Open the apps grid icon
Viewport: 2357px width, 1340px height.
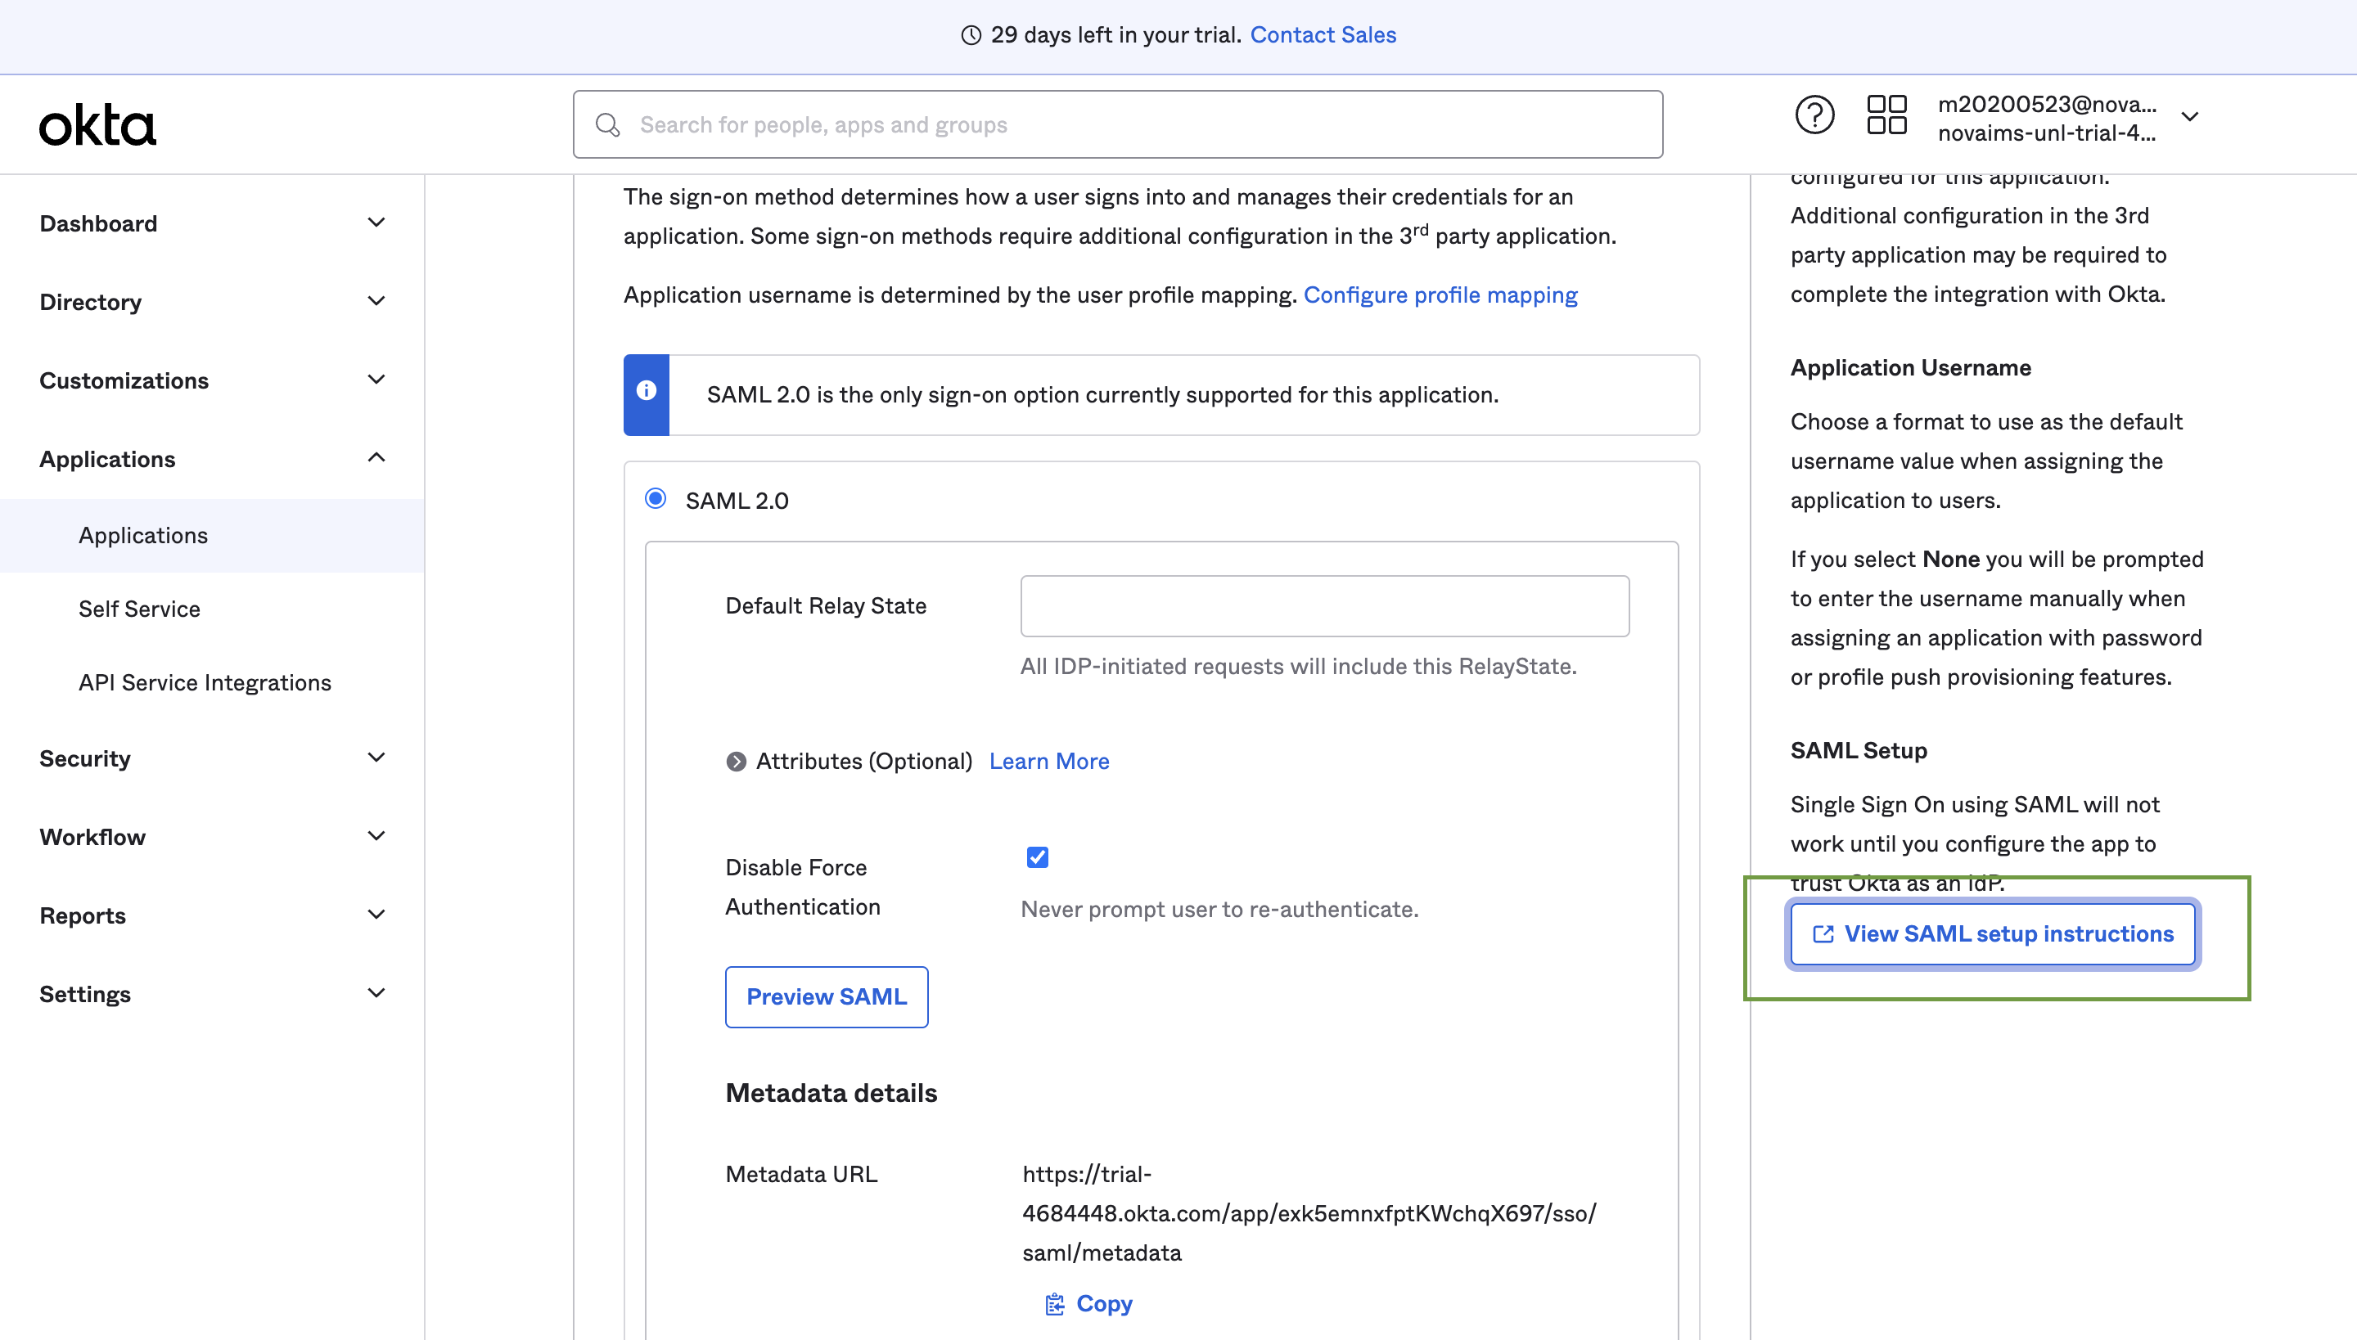tap(1886, 116)
